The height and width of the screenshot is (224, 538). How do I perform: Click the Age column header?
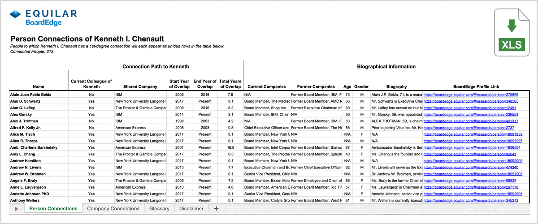pyautogui.click(x=347, y=86)
